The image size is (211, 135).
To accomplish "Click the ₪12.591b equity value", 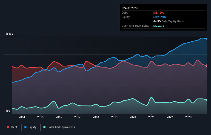I will 160,17.
